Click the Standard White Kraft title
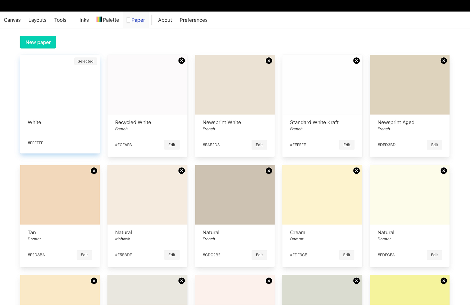The image size is (470, 305). pos(314,122)
